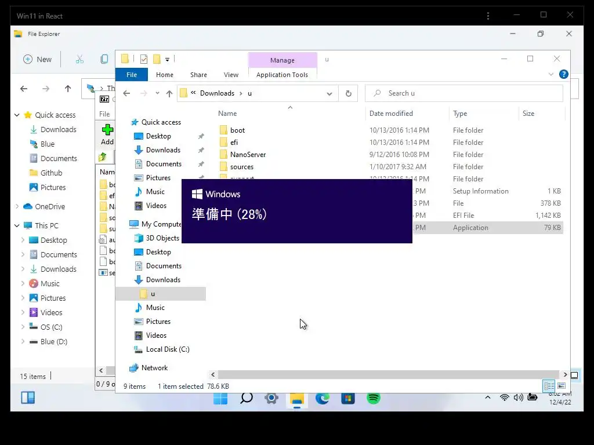The height and width of the screenshot is (445, 594).
Task: Click the Copy icon in Win11 toolbar
Action: tap(104, 59)
